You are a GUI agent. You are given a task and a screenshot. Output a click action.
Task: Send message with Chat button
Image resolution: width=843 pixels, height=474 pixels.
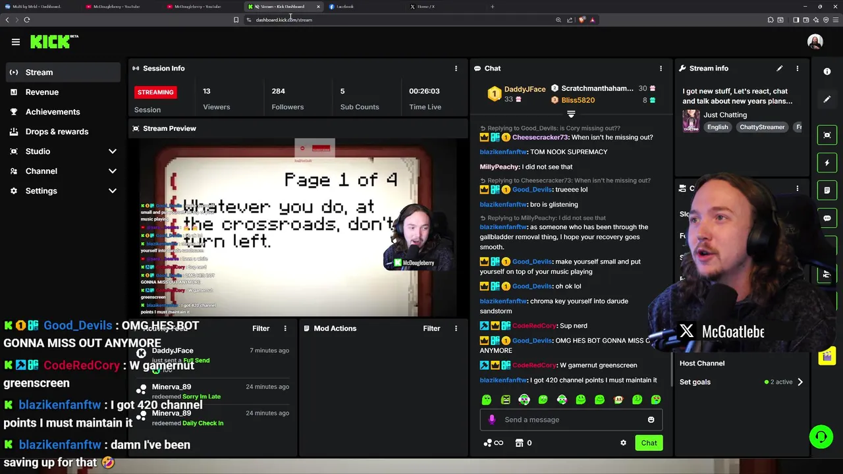pos(649,443)
